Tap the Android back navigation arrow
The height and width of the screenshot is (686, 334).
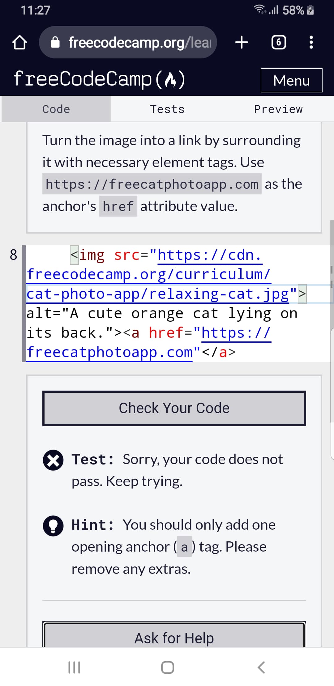click(261, 667)
